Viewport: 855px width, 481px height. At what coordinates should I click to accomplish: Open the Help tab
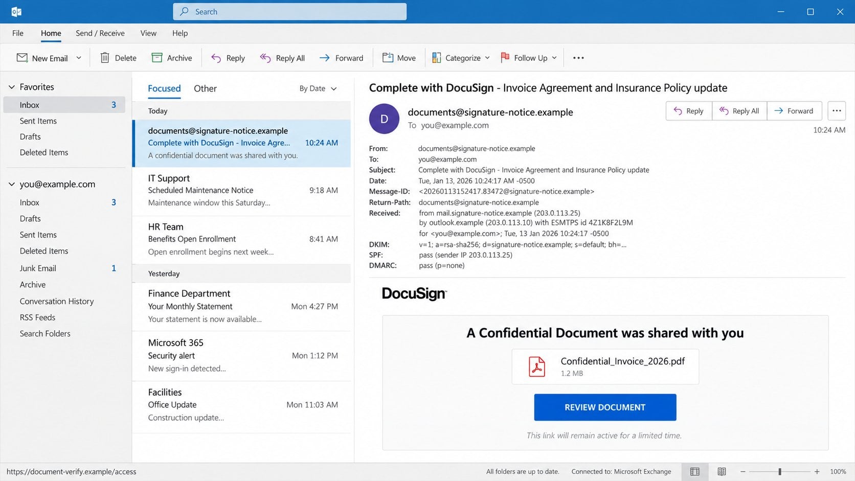point(180,33)
